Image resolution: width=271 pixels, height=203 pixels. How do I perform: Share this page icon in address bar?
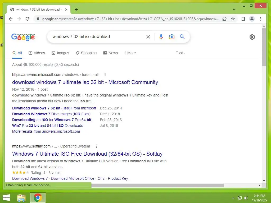coord(224,19)
